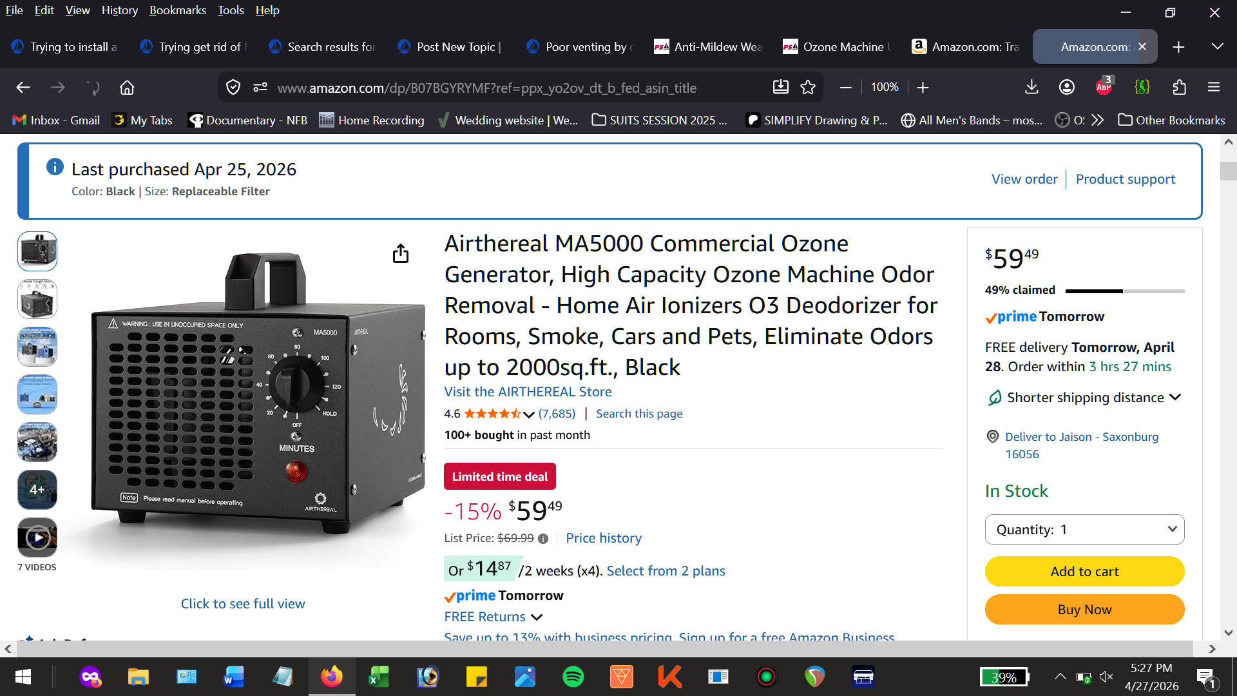1237x696 pixels.
Task: Reload the current page
Action: tap(93, 88)
